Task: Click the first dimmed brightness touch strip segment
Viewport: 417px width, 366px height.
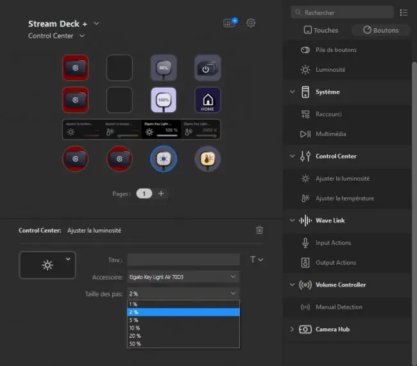Action: [x=83, y=129]
